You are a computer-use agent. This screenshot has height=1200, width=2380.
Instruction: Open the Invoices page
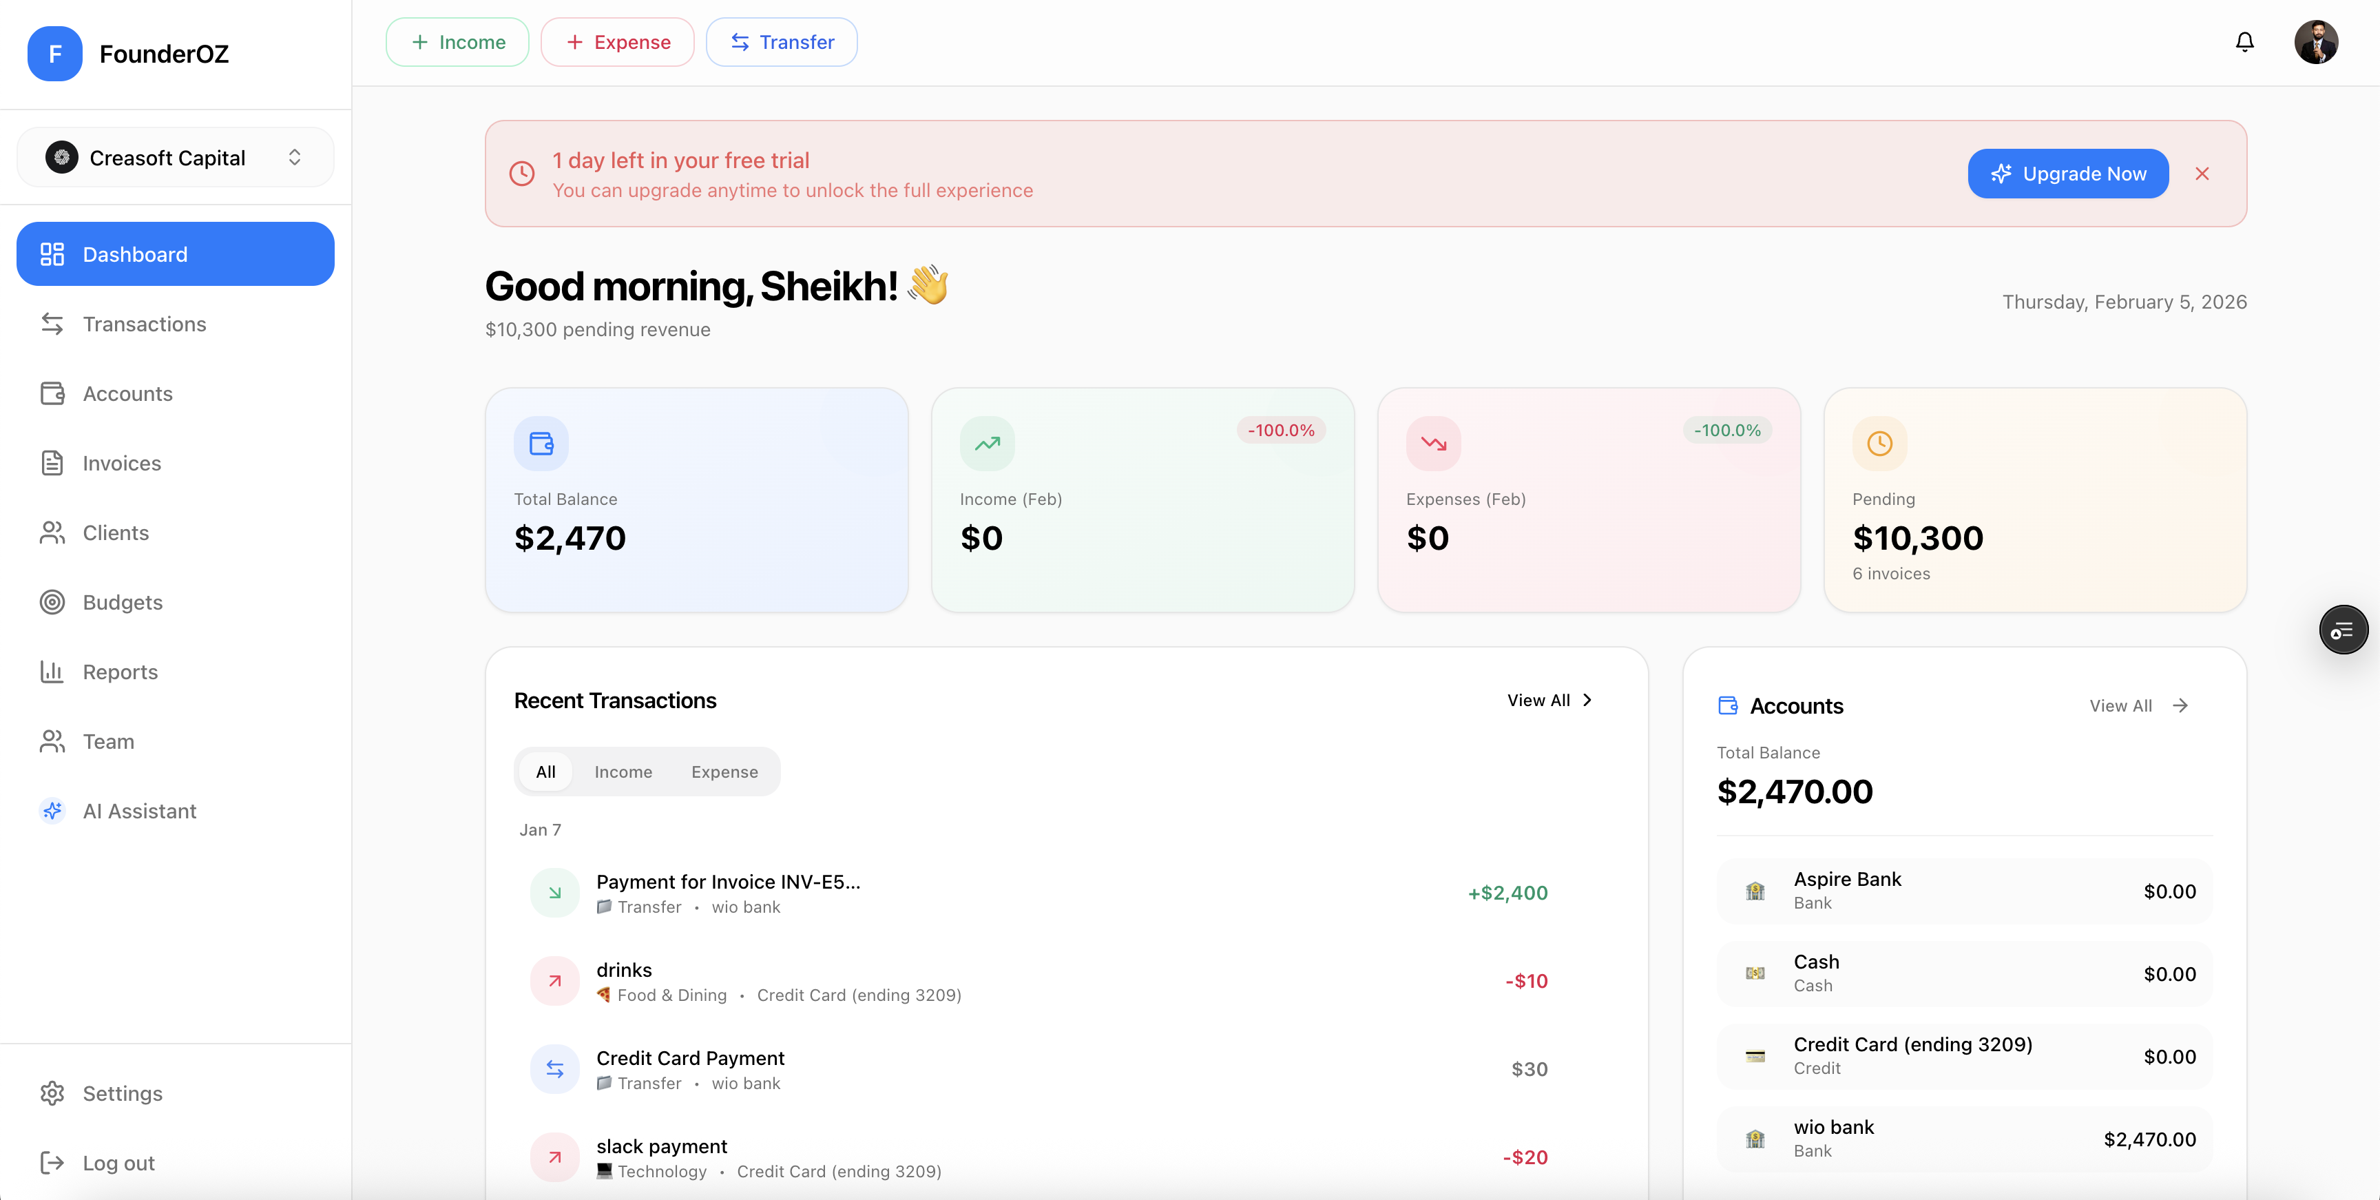(121, 463)
